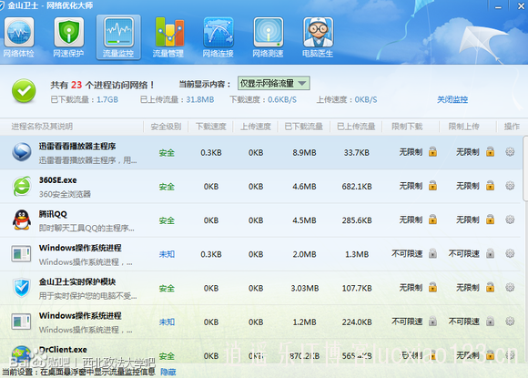Open 电脑医生 computer doctor icon

pyautogui.click(x=318, y=37)
